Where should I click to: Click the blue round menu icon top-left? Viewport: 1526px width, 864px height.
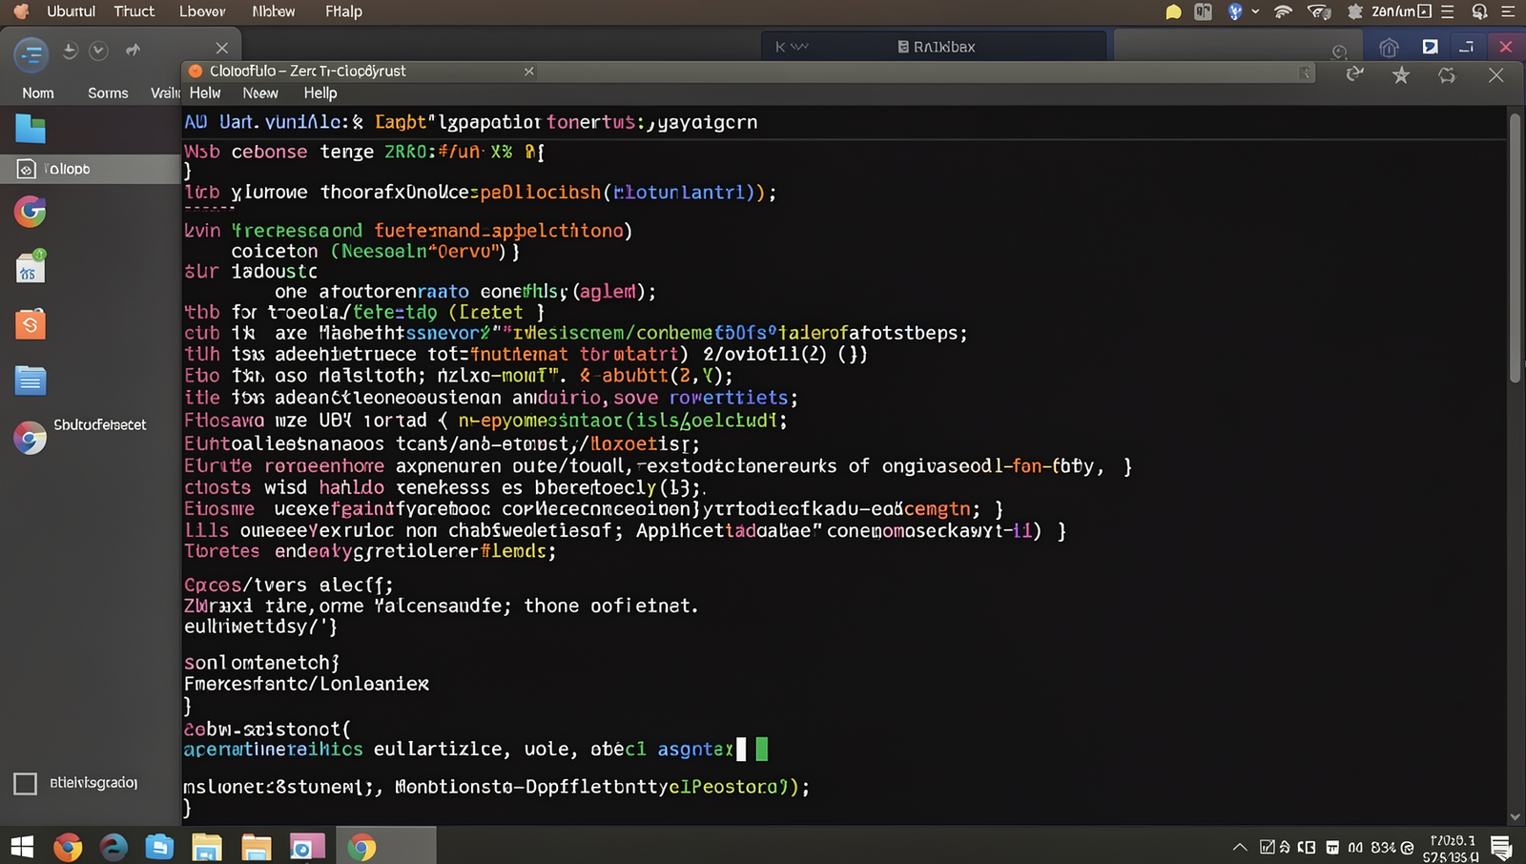point(31,54)
